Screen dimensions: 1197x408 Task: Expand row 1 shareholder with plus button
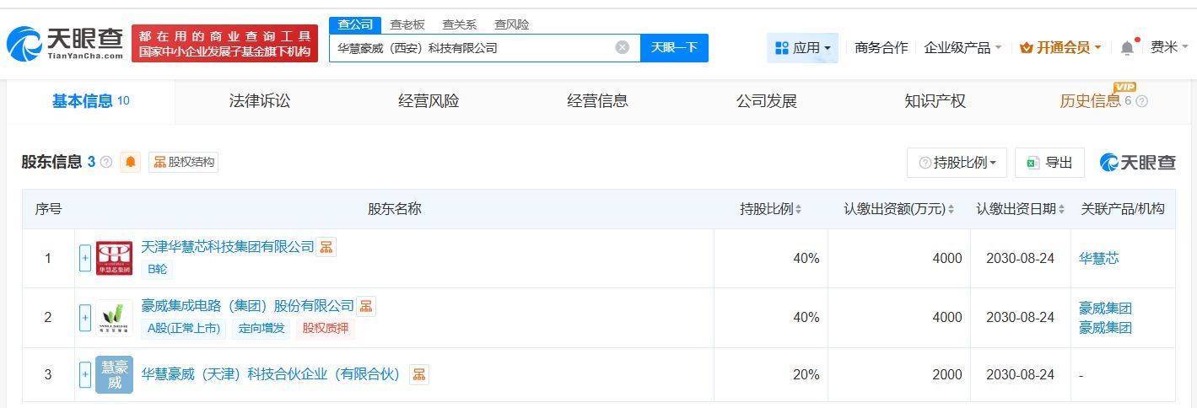[85, 258]
